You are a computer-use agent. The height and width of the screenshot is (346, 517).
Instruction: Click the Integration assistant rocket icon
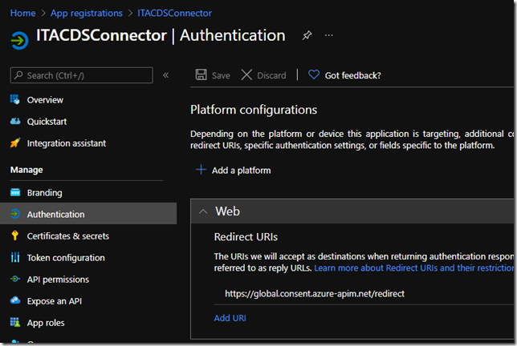pyautogui.click(x=14, y=143)
